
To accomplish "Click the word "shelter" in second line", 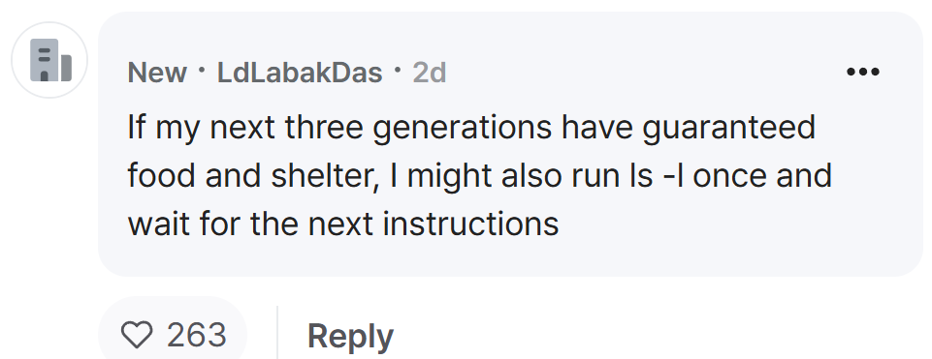I will pos(325,176).
